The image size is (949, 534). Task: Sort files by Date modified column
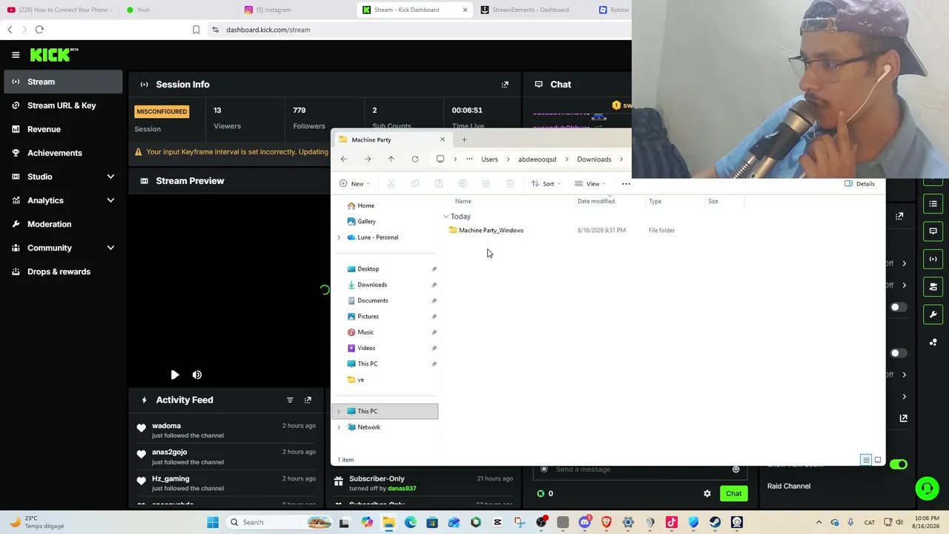pos(596,201)
